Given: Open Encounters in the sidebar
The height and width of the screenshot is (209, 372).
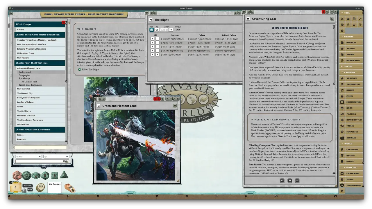Looking at the screenshot, I should (351, 84).
